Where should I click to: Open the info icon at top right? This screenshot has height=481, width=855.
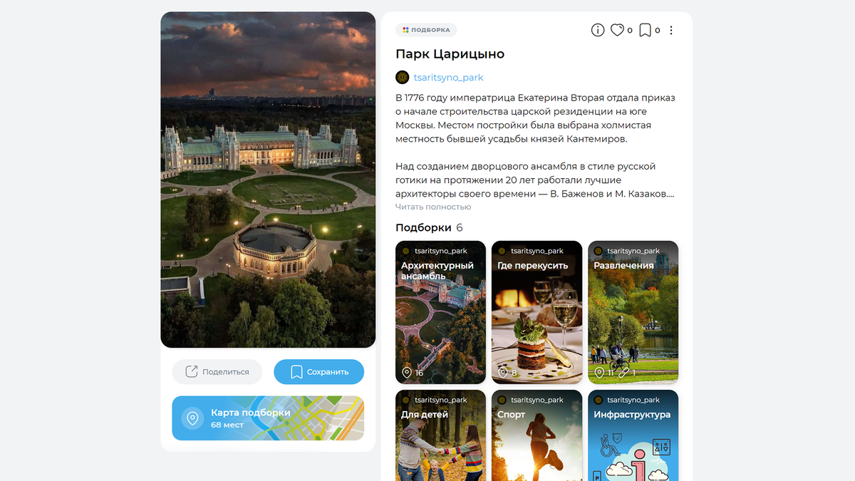(598, 30)
